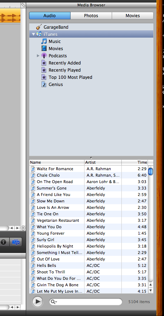Select the song What Do You Do For …

(x=89, y=278)
